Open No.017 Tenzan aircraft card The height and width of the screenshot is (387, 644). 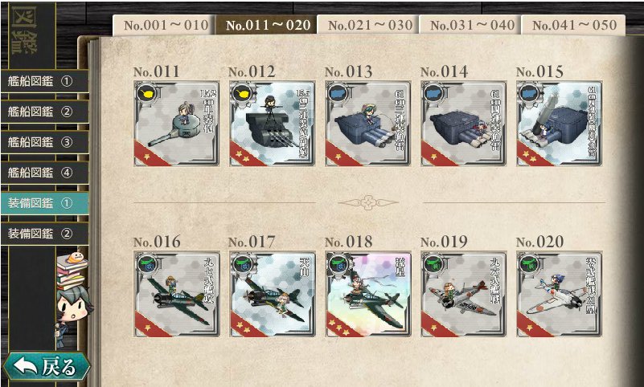tap(273, 294)
